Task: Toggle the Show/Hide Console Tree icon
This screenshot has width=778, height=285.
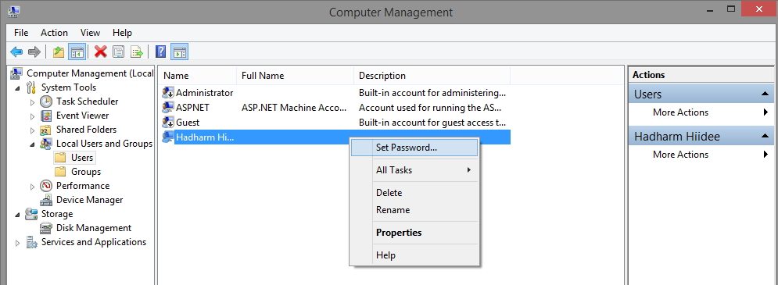Action: 77,52
